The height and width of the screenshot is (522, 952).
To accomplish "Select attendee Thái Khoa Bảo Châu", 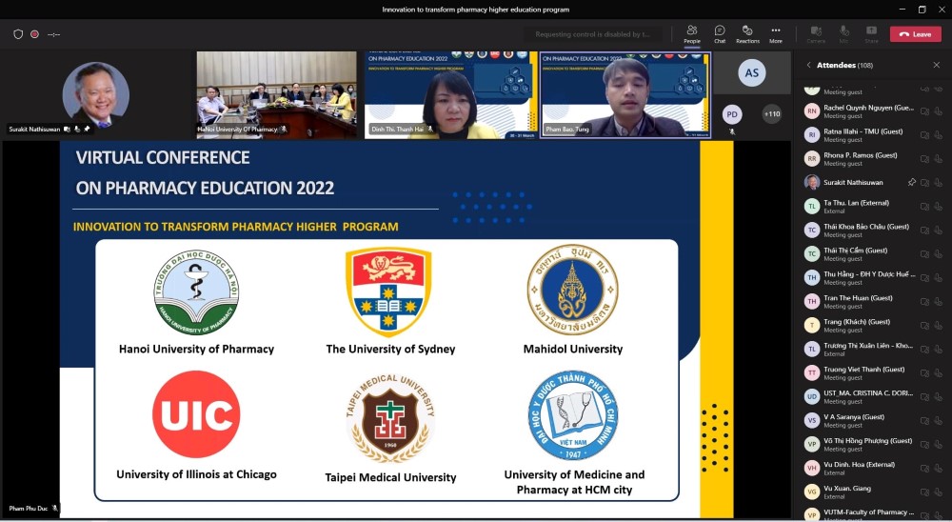I will (865, 231).
